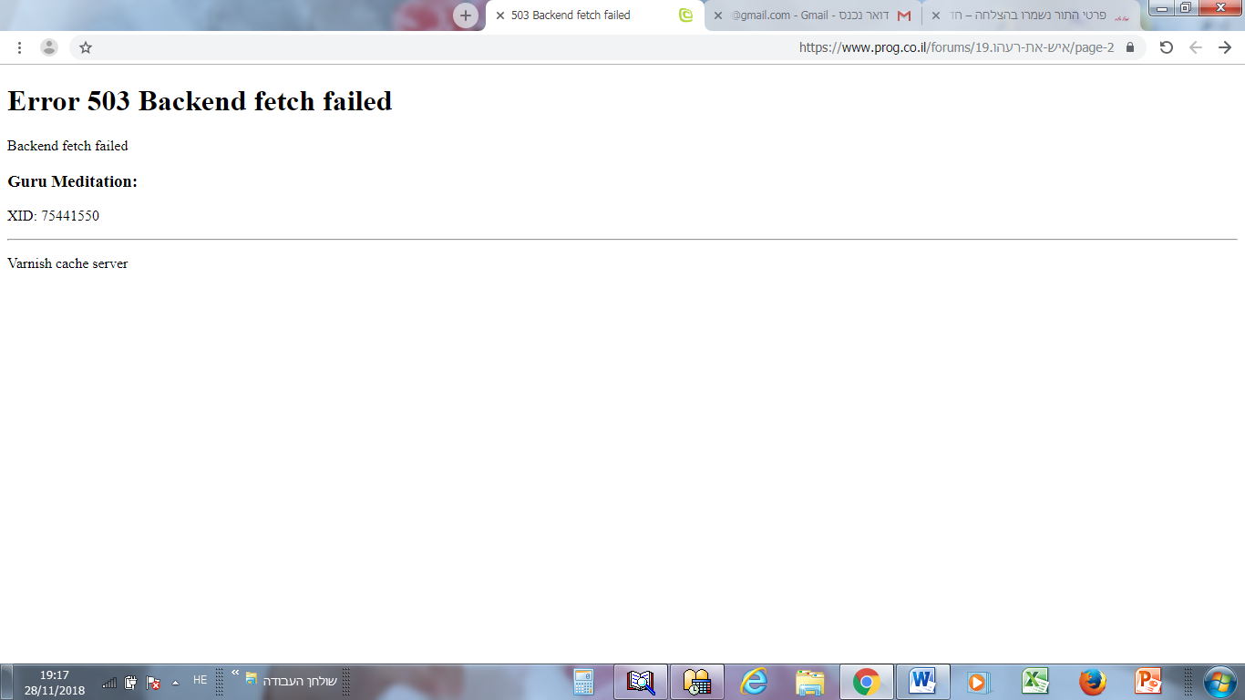This screenshot has width=1245, height=700.
Task: Open the book-with-magnifier taskbar app
Action: coord(641,682)
